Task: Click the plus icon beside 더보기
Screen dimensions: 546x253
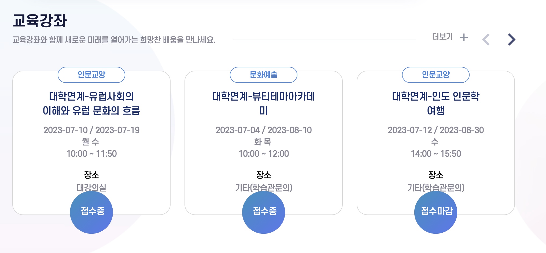Action: 464,37
